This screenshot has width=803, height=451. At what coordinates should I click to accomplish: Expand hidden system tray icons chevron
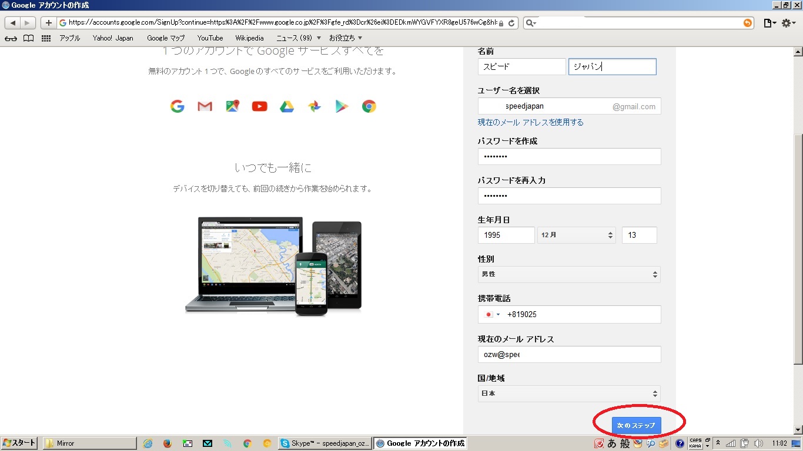[x=718, y=442]
